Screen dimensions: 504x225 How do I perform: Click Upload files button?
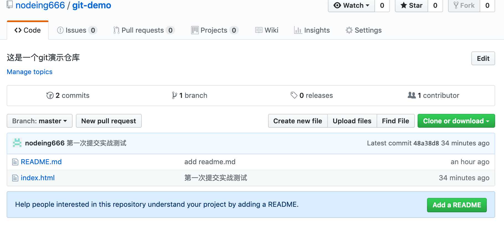352,121
